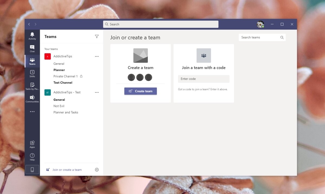This screenshot has width=325, height=194.
Task: Click the profile avatar picture
Action: tap(260, 24)
